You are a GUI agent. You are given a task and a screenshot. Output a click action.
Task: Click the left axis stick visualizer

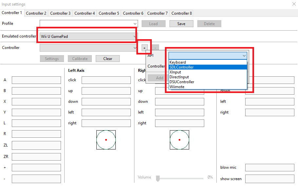(x=106, y=140)
